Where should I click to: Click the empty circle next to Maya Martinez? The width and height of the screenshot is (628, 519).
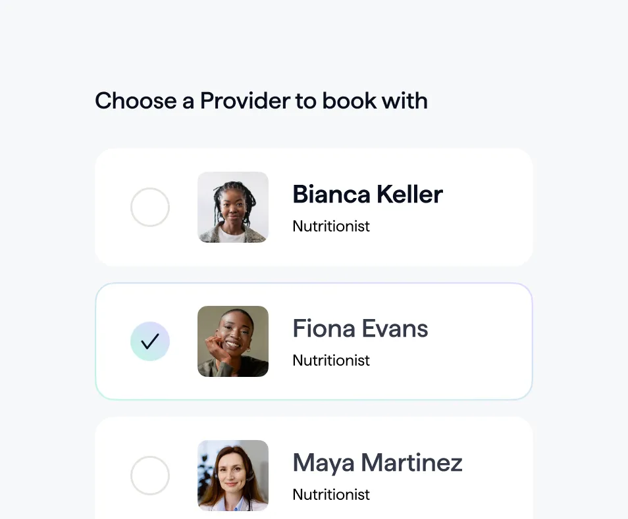click(150, 476)
